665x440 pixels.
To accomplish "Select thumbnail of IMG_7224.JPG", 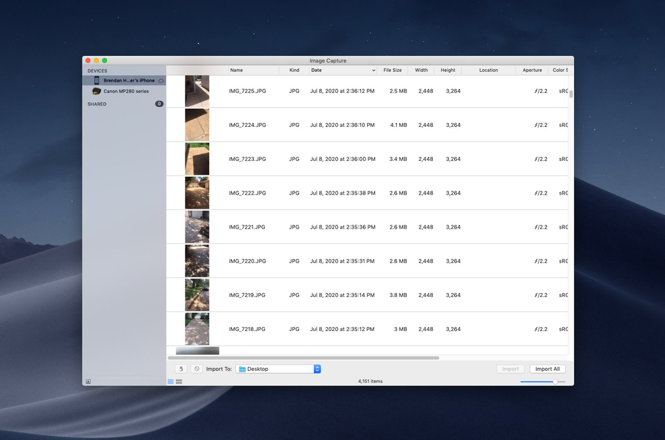I will [x=198, y=125].
